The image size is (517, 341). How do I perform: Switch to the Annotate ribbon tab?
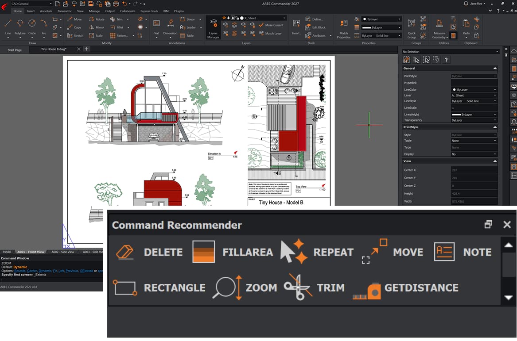click(46, 11)
